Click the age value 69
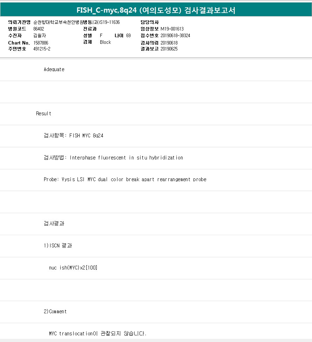 pyautogui.click(x=128, y=35)
